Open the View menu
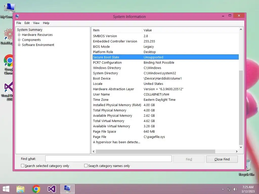Viewport: 259px width, 194px height. click(36, 23)
